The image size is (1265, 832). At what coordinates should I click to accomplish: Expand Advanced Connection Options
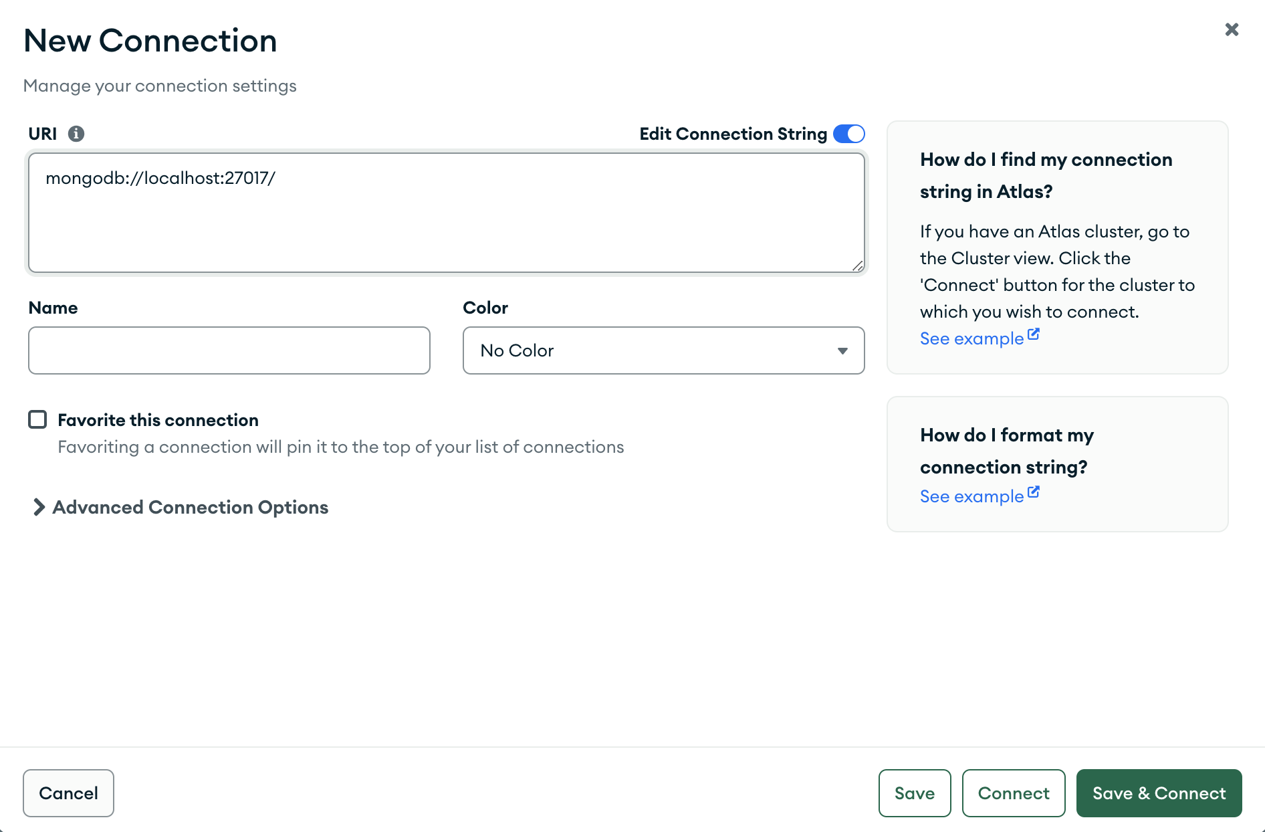181,508
